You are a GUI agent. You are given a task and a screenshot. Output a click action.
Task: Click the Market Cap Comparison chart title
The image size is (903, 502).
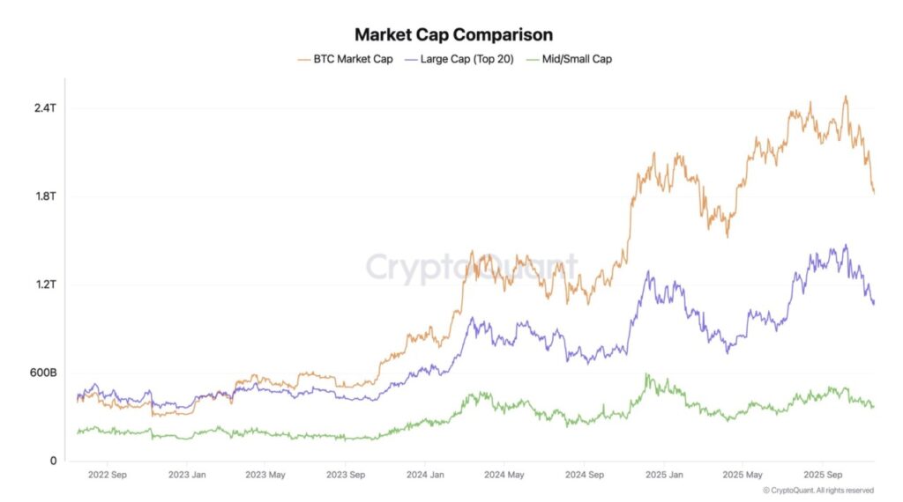pos(453,35)
